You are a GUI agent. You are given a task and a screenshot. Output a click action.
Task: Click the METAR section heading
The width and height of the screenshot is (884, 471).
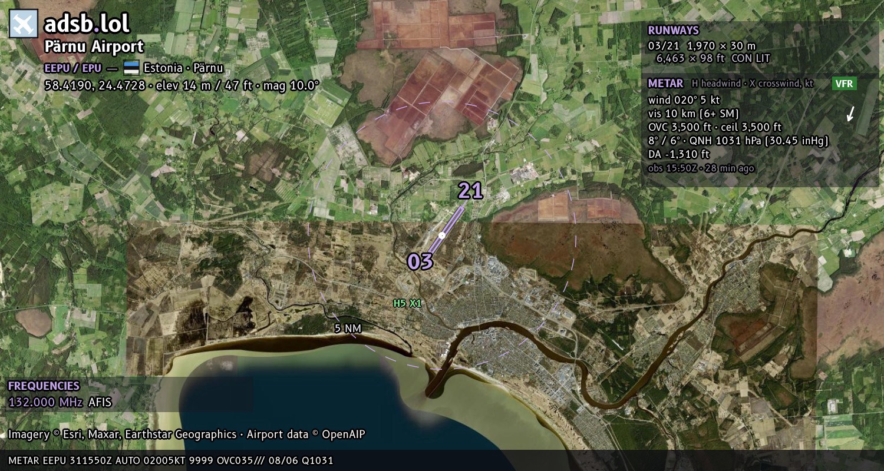665,84
